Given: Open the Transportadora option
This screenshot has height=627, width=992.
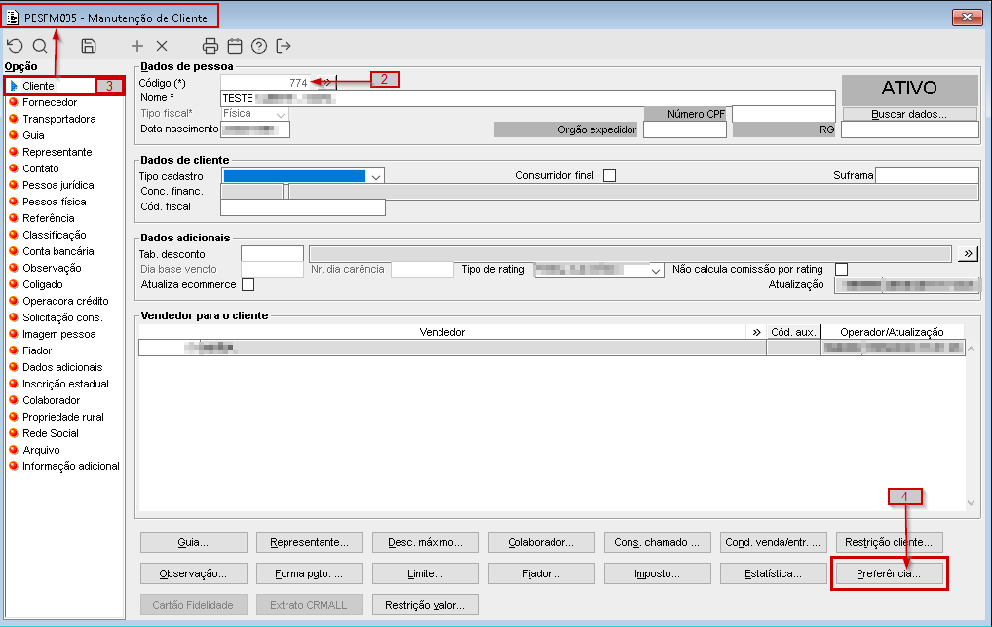Looking at the screenshot, I should point(58,119).
